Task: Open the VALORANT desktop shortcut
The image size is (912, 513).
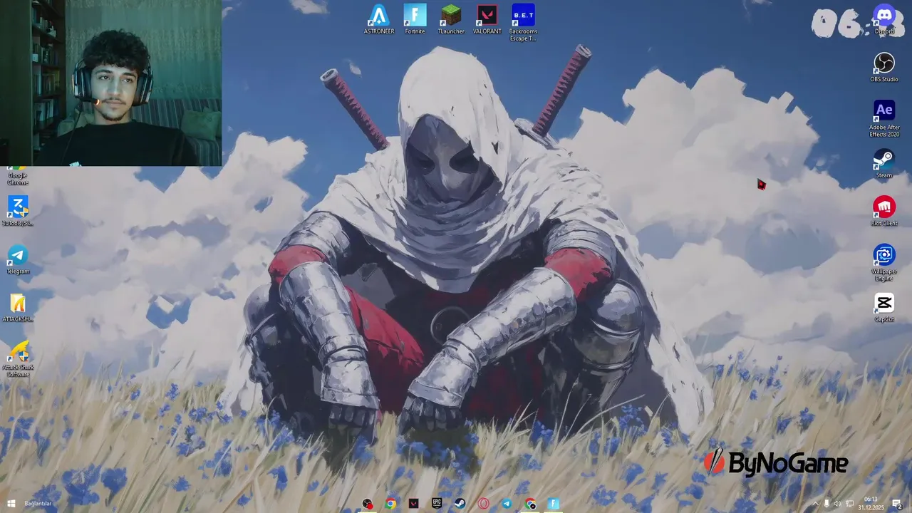Action: point(487,19)
